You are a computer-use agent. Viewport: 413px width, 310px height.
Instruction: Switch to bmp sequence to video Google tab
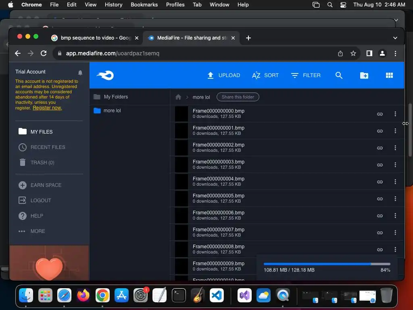(95, 38)
